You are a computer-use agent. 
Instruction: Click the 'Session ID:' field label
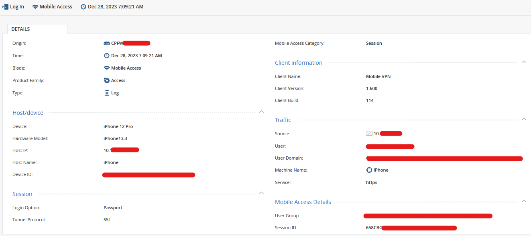[286, 228]
